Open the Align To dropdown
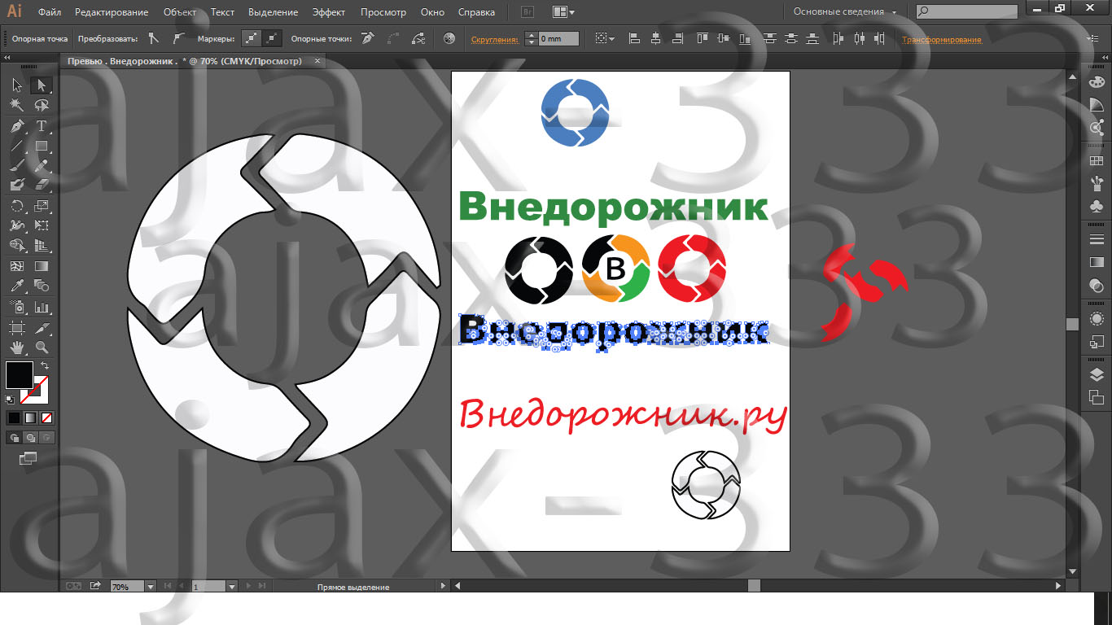The height and width of the screenshot is (625, 1112). pyautogui.click(x=604, y=38)
